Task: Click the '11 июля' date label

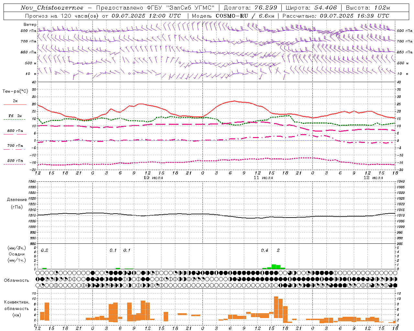Action: [263, 178]
